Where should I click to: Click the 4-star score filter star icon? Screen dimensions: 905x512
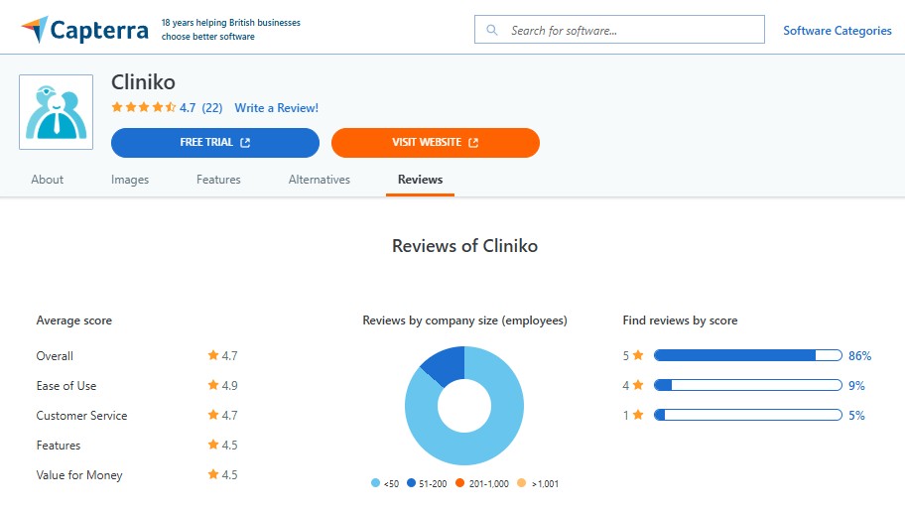pos(639,385)
